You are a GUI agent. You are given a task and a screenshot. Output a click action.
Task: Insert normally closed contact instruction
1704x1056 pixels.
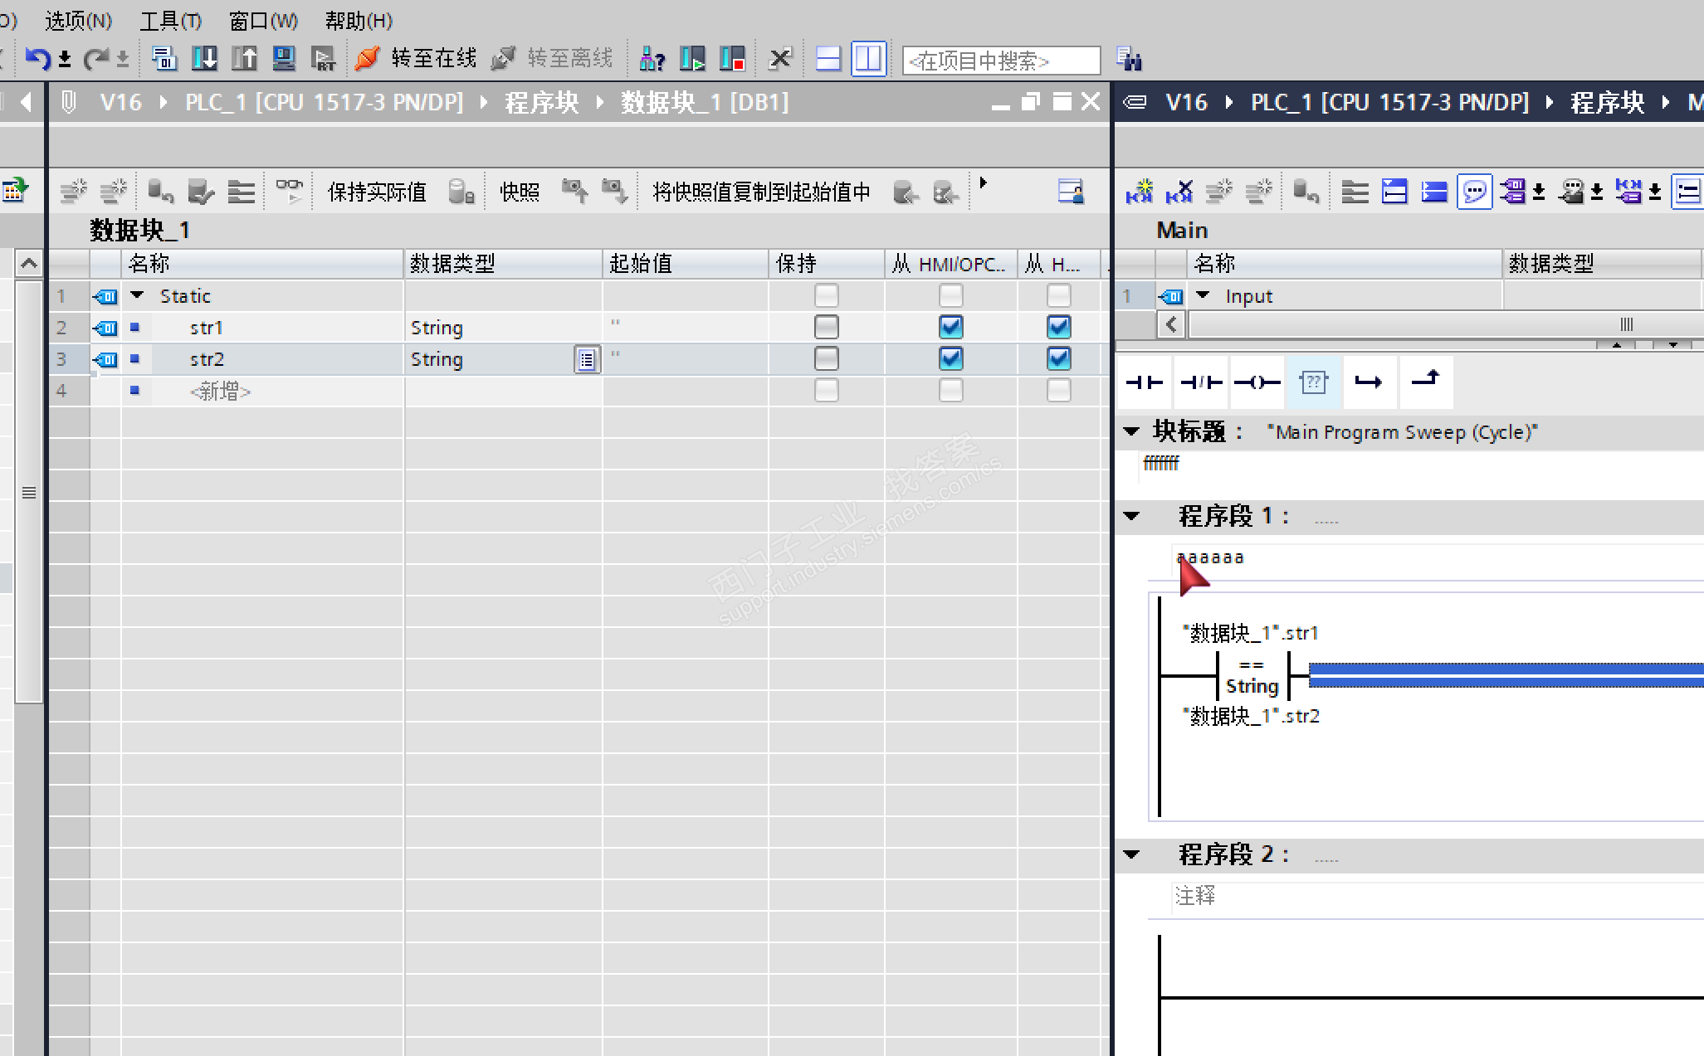click(x=1200, y=382)
